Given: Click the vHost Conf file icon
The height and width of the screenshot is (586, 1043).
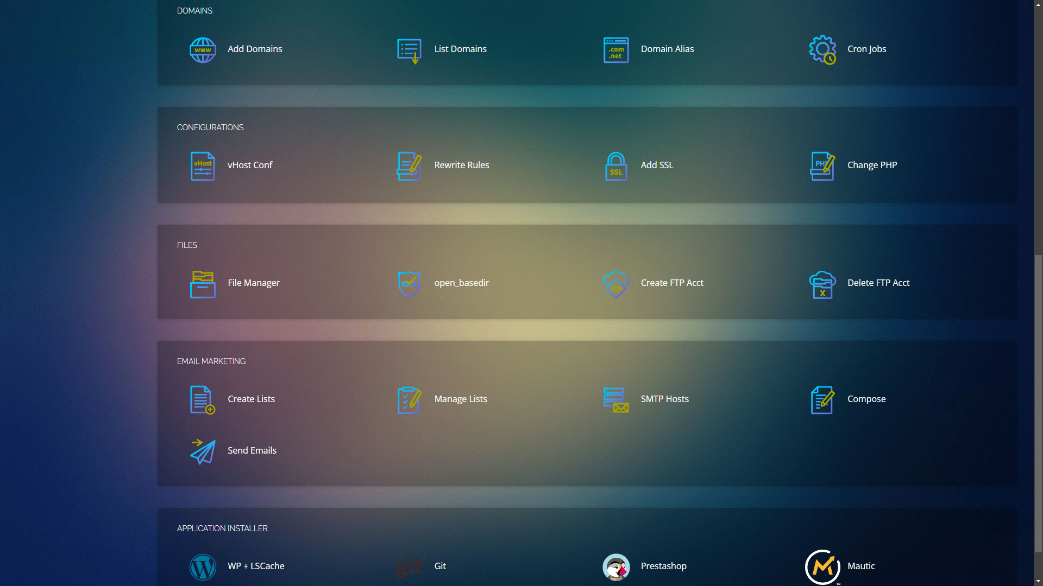Looking at the screenshot, I should [203, 166].
